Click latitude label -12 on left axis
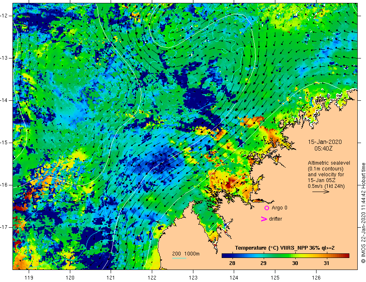The width and height of the screenshot is (366, 282). (x=5, y=16)
